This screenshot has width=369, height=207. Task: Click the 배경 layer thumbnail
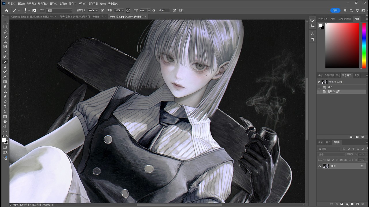(326, 166)
